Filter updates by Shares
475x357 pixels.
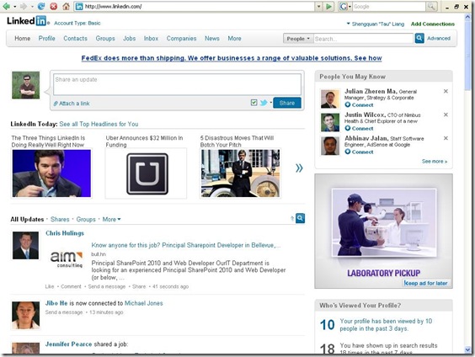(x=60, y=219)
